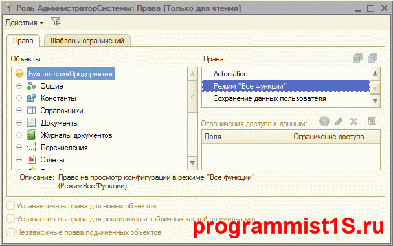Click the edit restriction pencil icon

point(339,122)
